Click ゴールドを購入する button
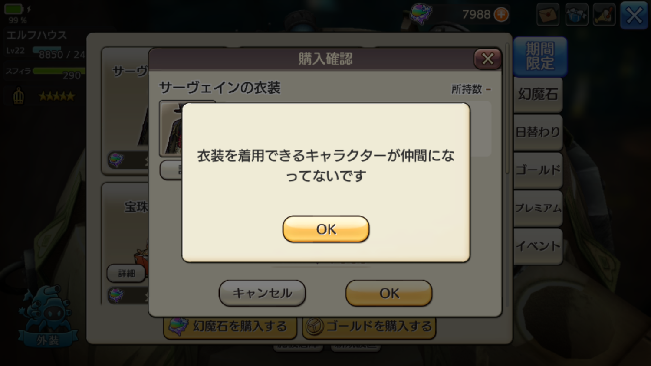This screenshot has width=651, height=366. (369, 327)
